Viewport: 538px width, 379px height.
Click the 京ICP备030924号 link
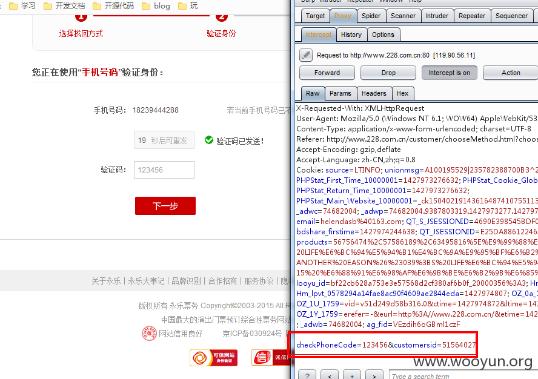tap(252, 334)
